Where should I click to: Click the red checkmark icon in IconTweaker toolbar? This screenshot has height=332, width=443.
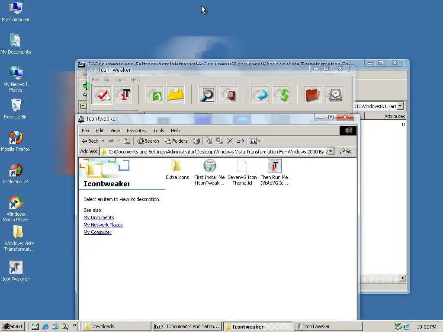coord(102,95)
